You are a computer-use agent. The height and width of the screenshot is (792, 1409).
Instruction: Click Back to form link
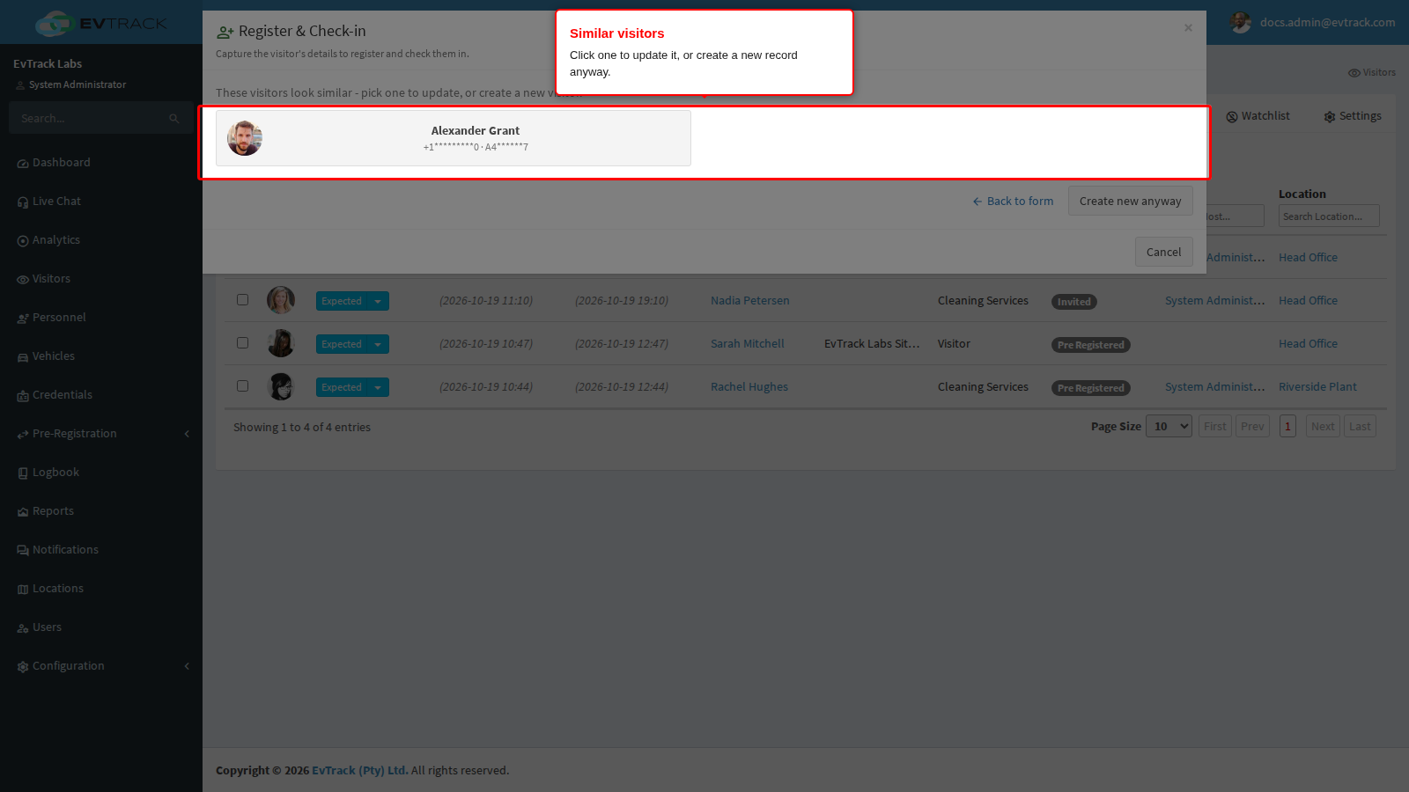pyautogui.click(x=1013, y=202)
